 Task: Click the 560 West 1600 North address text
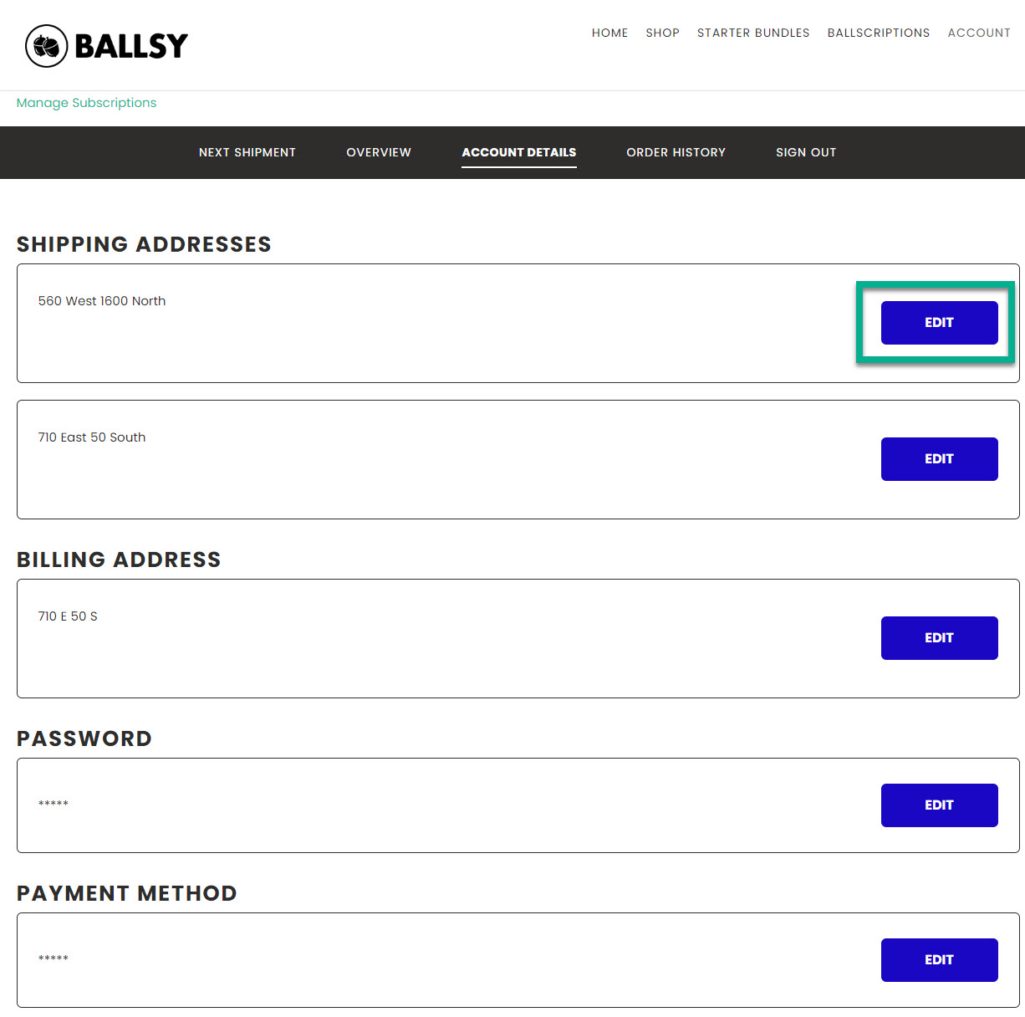[102, 301]
